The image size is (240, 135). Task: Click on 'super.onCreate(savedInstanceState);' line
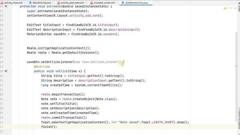pyautogui.click(x=58, y=11)
